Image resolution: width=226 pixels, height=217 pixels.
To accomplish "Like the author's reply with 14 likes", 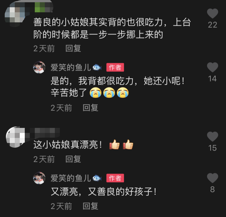I will [212, 67].
